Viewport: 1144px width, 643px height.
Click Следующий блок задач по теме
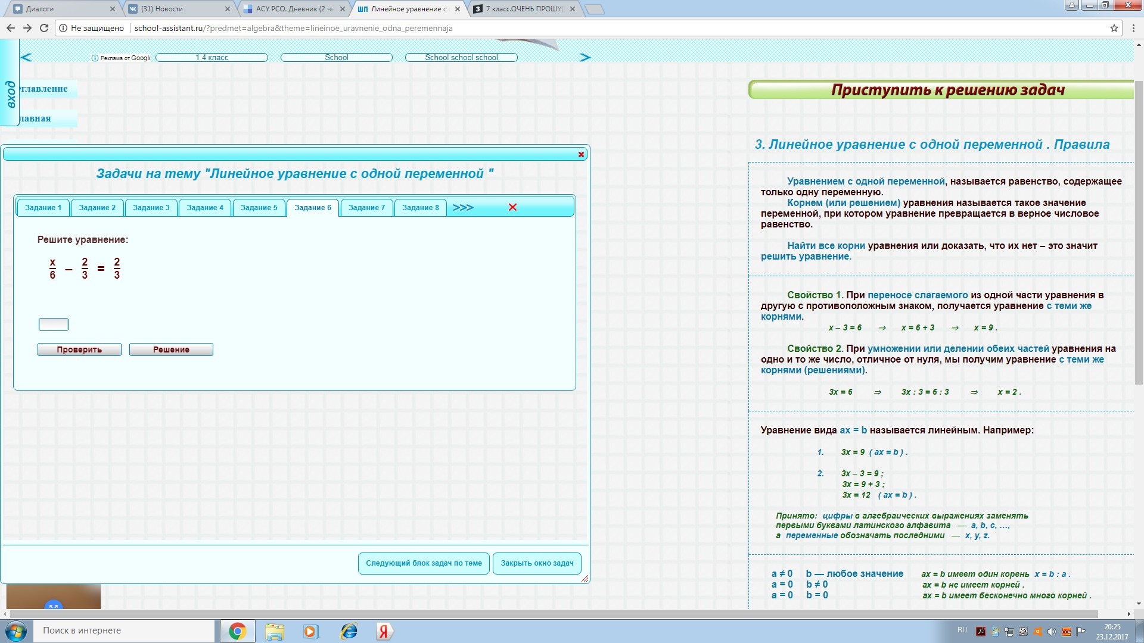pos(424,563)
